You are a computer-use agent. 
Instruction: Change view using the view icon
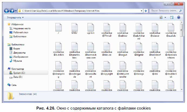click(161, 17)
